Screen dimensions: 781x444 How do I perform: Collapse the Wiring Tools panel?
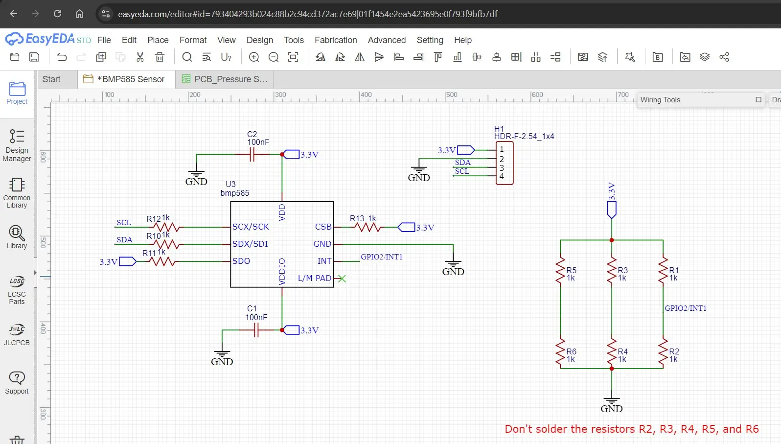pyautogui.click(x=758, y=99)
